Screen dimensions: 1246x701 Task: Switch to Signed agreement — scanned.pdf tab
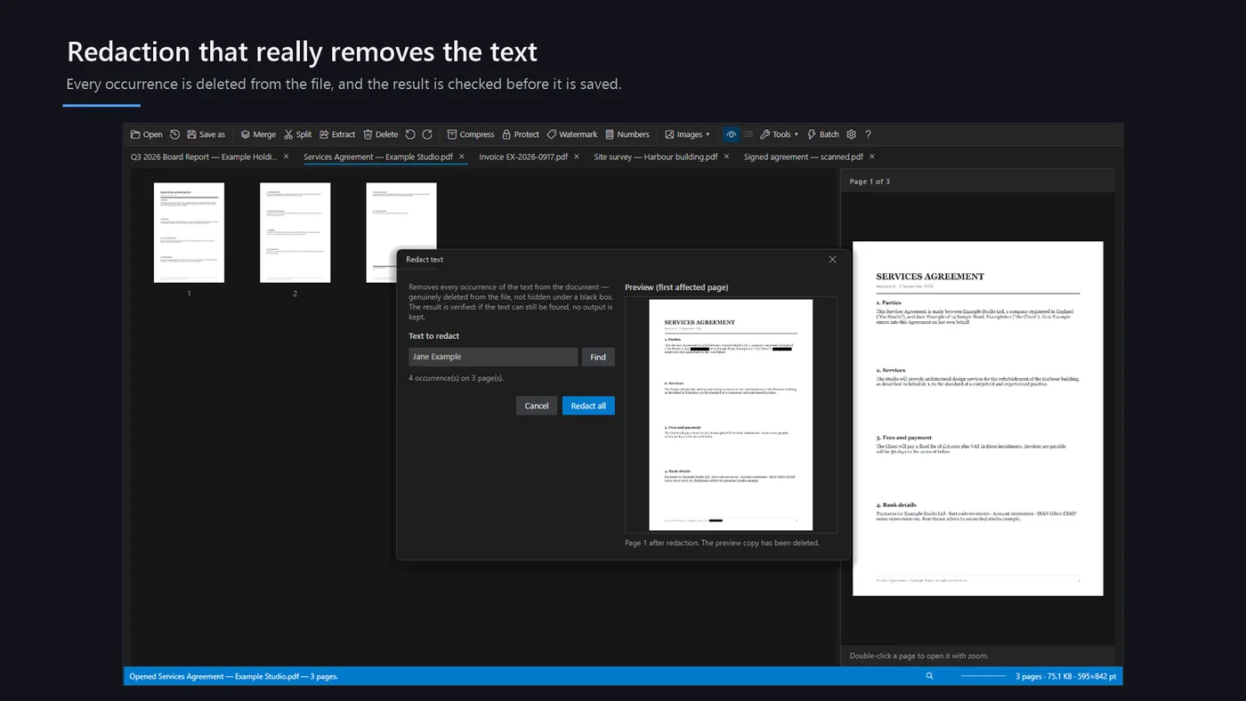[804, 157]
